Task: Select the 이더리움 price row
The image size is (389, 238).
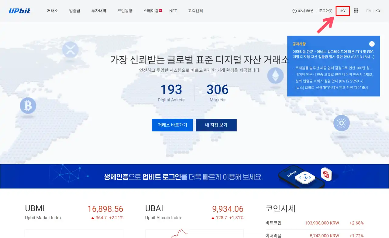Action: (x=315, y=235)
